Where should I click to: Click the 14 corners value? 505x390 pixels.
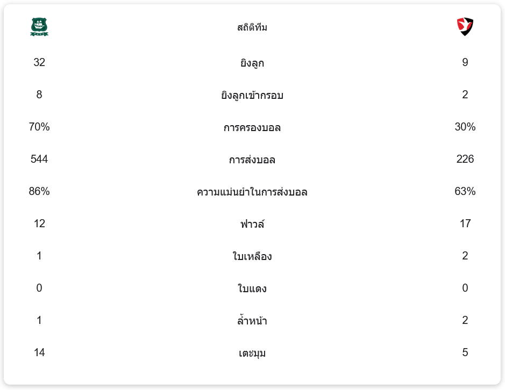click(39, 352)
